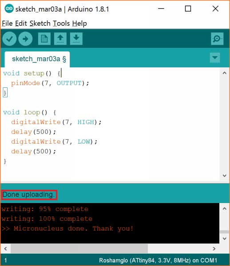Click 'writing: 95% complete' console line
This screenshot has height=266, width=230.
point(45,209)
